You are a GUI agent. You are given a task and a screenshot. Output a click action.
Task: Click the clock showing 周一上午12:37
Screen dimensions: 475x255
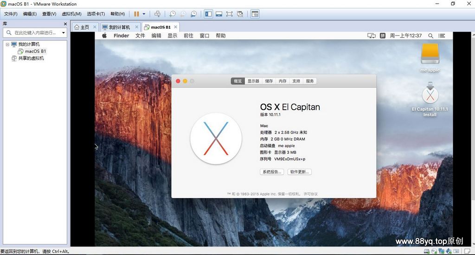[405, 36]
